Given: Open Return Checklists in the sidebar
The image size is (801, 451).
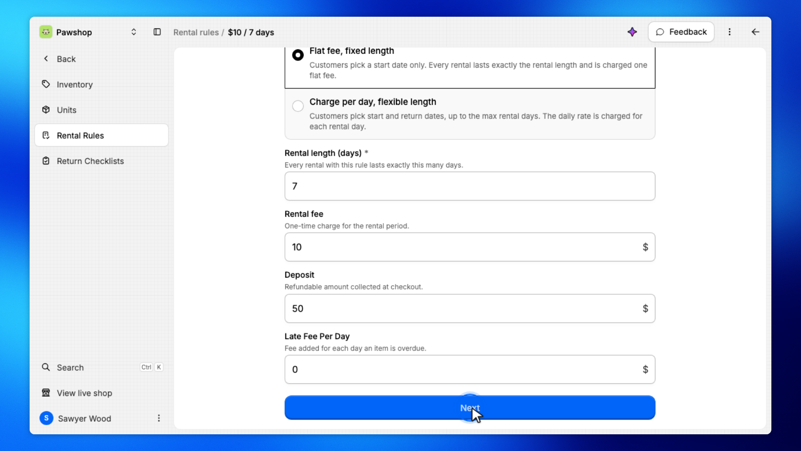Looking at the screenshot, I should coord(101,161).
